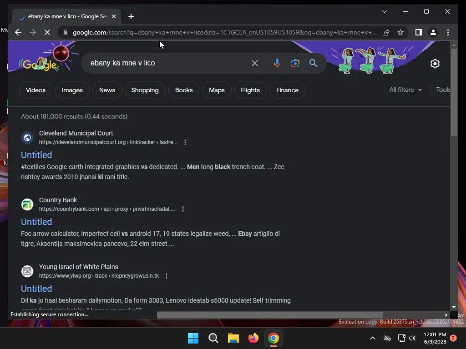Expand the All filters dropdown
Image resolution: width=466 pixels, height=349 pixels.
coord(405,90)
